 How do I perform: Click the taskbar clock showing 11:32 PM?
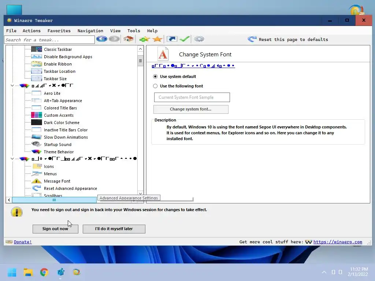[x=358, y=272]
